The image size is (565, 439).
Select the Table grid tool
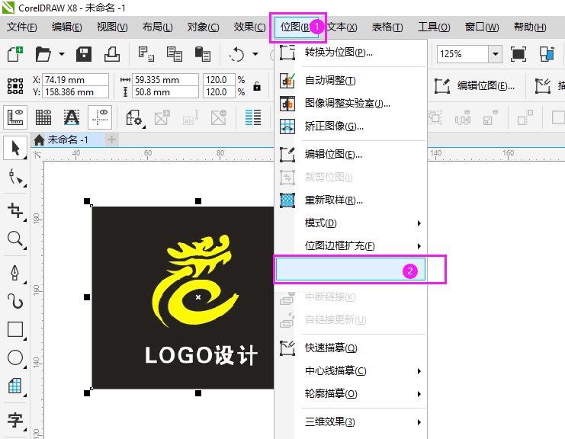pos(15,386)
